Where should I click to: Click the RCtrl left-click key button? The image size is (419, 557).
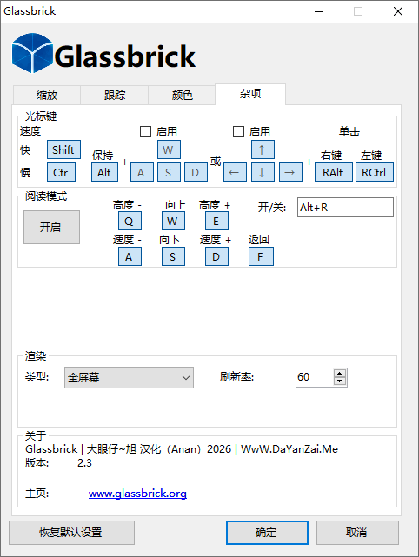click(x=375, y=172)
